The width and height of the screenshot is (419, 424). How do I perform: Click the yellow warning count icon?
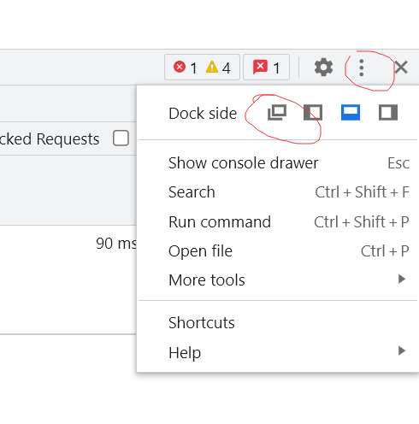(x=212, y=68)
